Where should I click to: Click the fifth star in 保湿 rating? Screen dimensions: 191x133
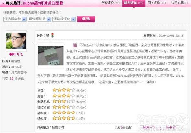73,90
